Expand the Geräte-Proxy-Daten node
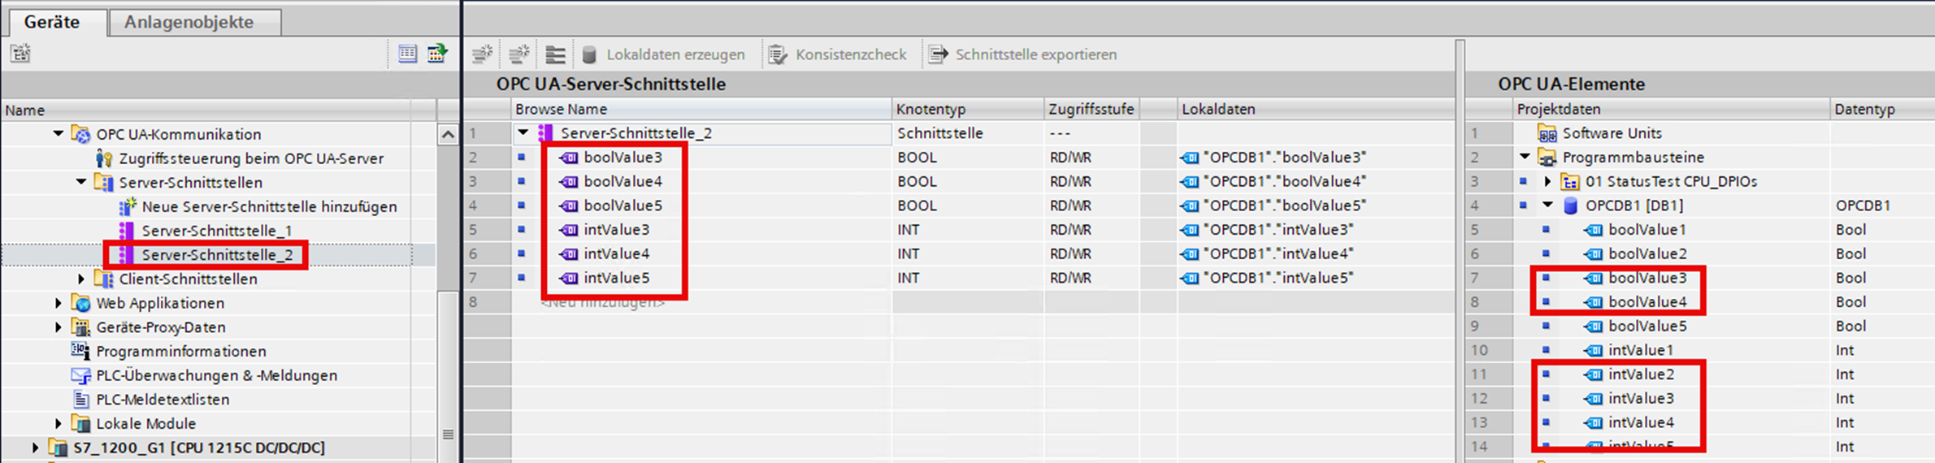The image size is (1935, 463). point(59,327)
